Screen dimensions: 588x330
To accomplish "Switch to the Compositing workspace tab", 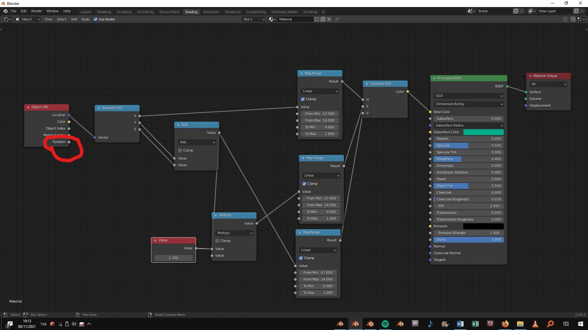I will point(256,12).
